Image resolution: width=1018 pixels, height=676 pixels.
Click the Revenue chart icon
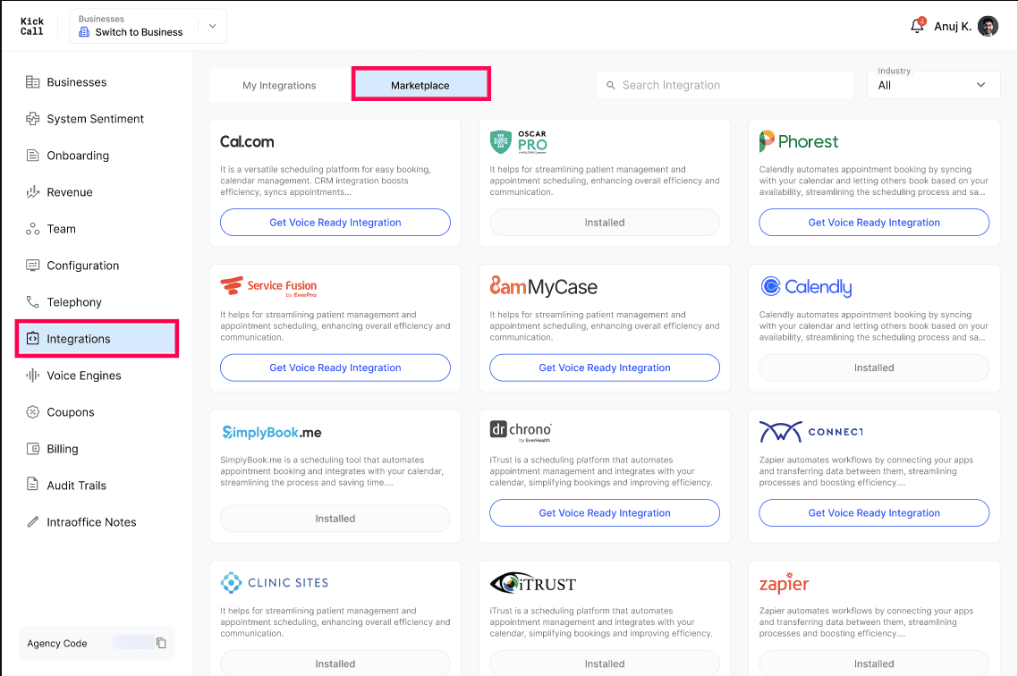32,192
